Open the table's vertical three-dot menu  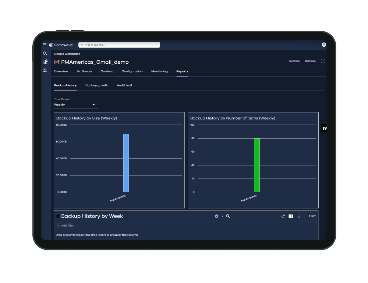[299, 216]
